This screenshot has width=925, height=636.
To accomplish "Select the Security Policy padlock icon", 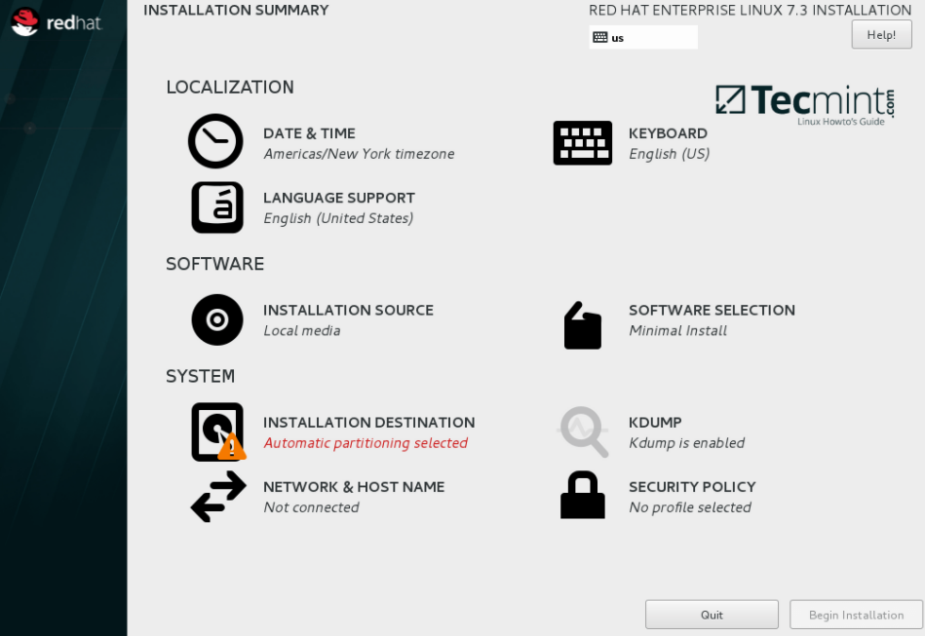I will [582, 495].
